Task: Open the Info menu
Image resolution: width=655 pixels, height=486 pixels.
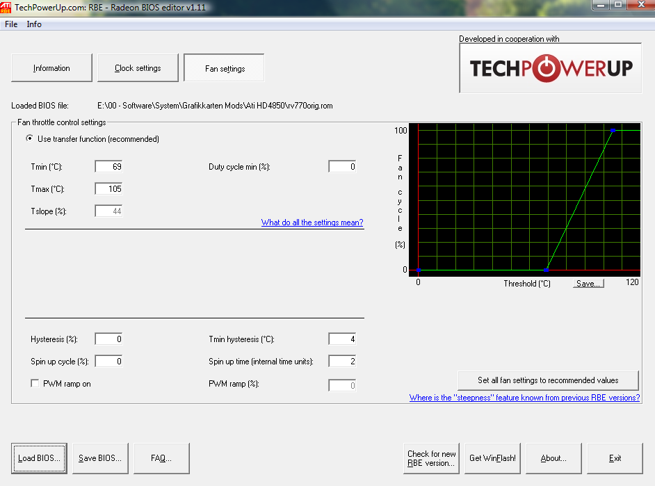Action: tap(34, 24)
